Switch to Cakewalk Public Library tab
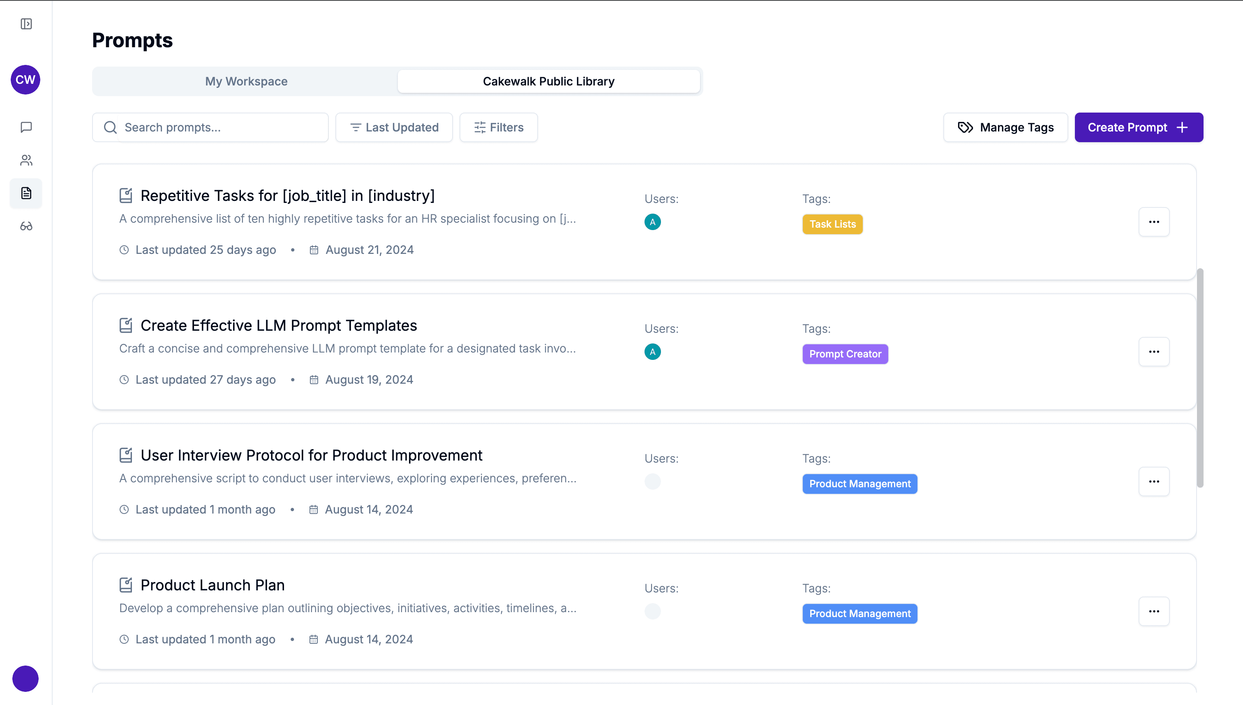Image resolution: width=1243 pixels, height=705 pixels. (548, 81)
